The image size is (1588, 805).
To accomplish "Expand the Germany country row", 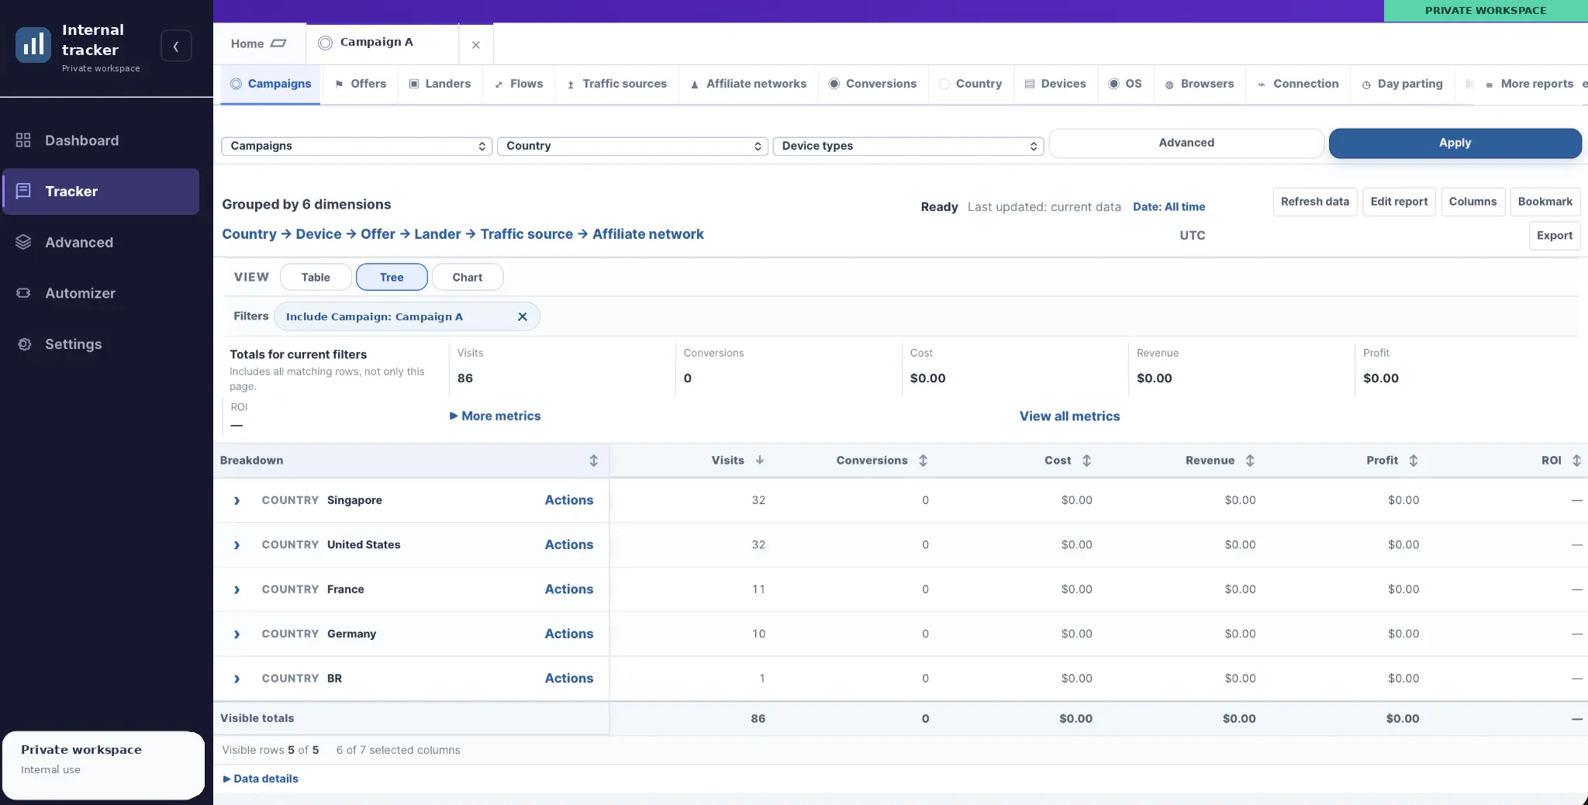I will 236,634.
